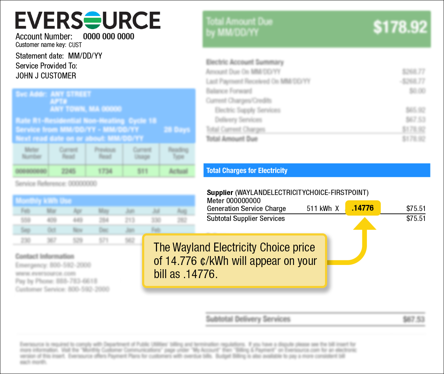This screenshot has height=374, width=444.
Task: Click the Eversource logo
Action: [x=88, y=20]
